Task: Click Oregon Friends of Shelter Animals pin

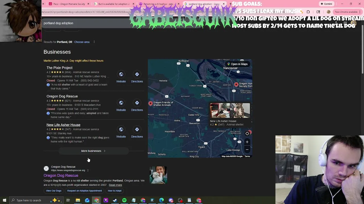Action: [x=150, y=103]
